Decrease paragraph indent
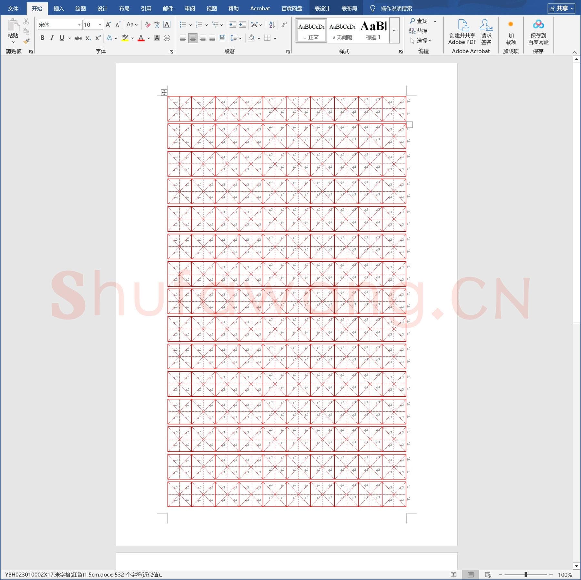This screenshot has width=581, height=580. (x=232, y=25)
